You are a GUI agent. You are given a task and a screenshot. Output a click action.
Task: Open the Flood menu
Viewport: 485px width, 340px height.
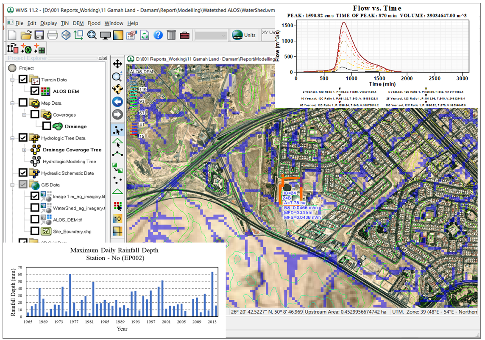tap(94, 23)
